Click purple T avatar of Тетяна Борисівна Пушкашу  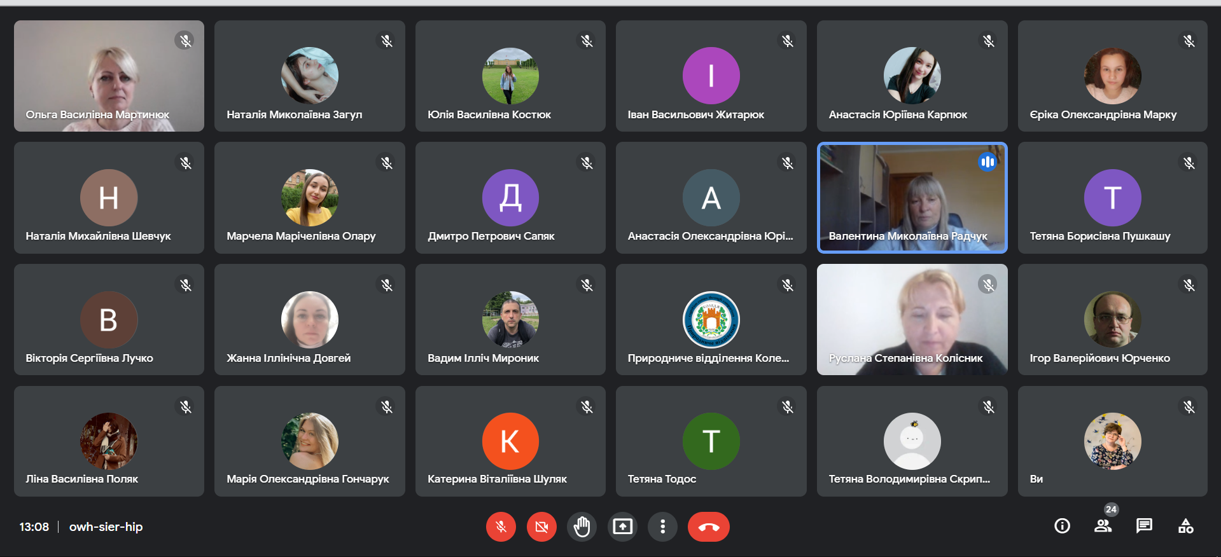(x=1112, y=198)
